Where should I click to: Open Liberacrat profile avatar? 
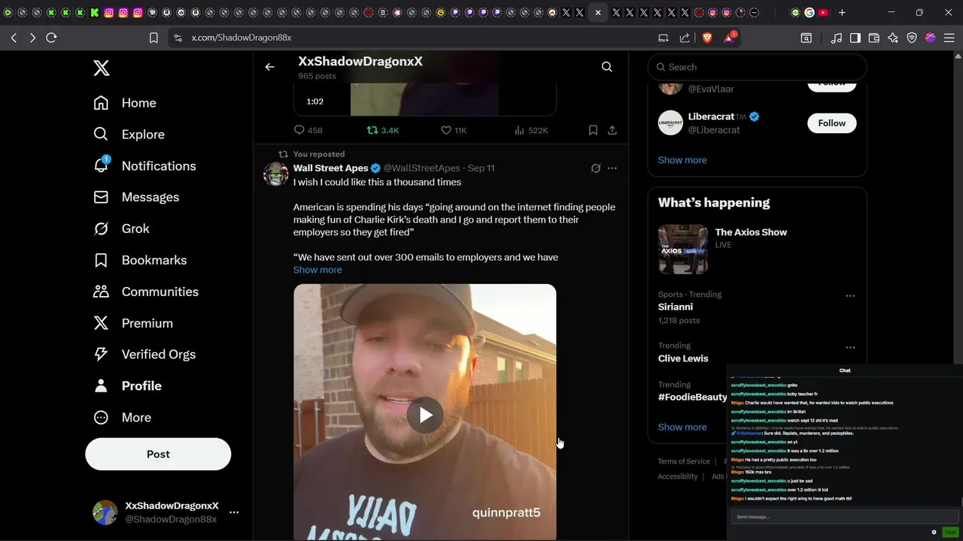pos(670,122)
